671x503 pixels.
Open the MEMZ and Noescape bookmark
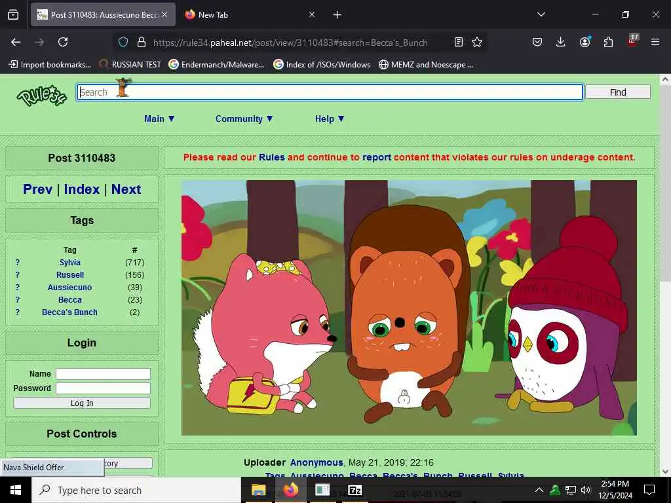(426, 65)
